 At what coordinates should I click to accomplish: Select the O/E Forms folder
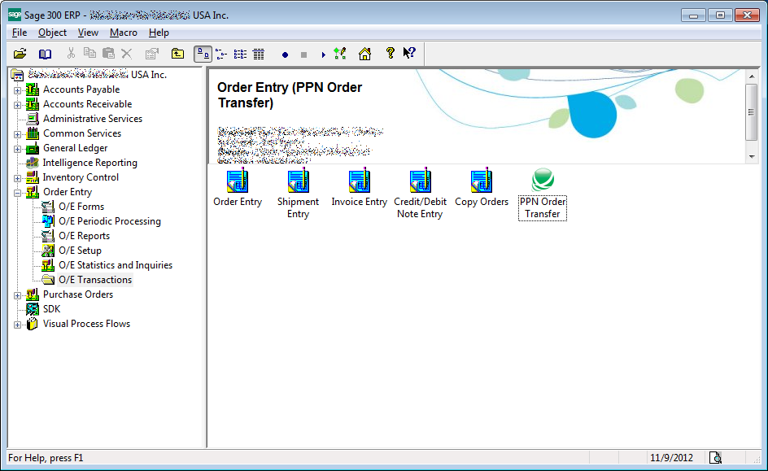[81, 207]
